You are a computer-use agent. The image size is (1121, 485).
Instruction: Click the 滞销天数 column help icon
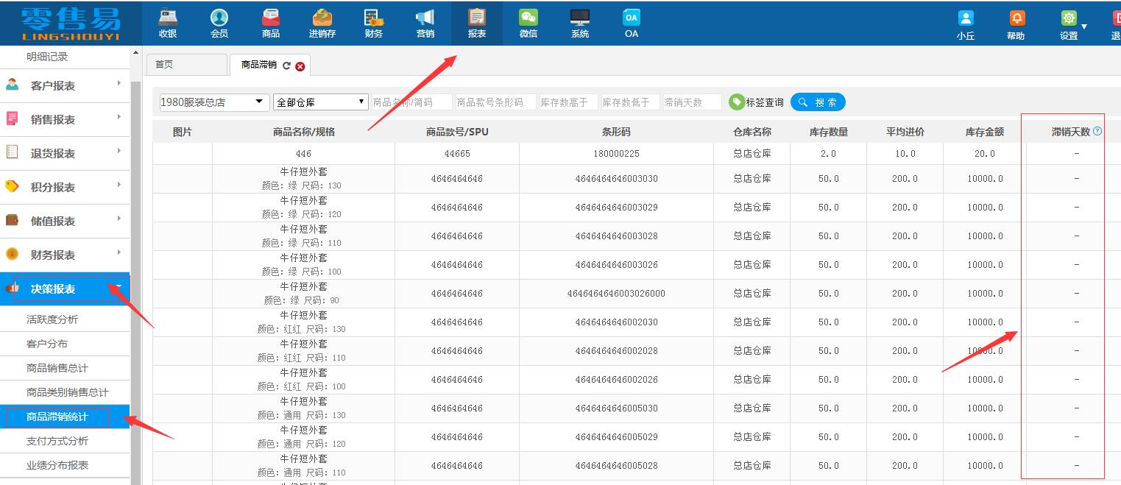(1096, 130)
